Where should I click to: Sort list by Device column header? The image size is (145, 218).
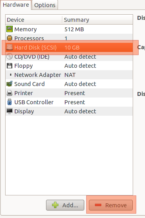(34, 19)
